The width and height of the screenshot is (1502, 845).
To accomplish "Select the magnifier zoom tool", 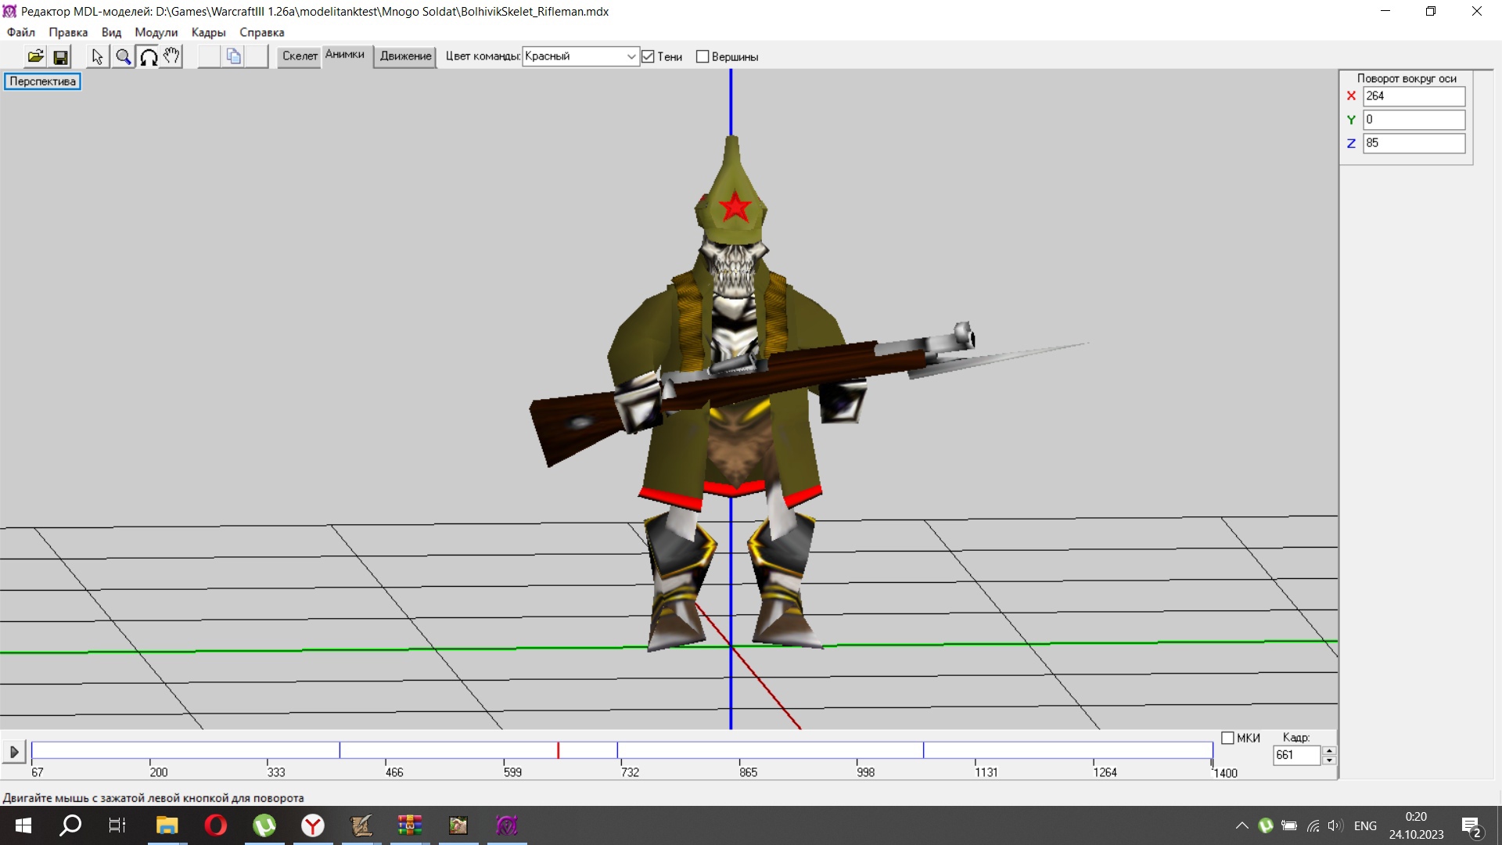I will point(123,56).
